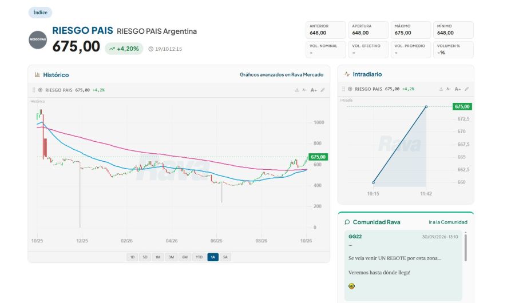
Task: Increase font size (A+) in the Intradiario chart
Action: (x=458, y=89)
